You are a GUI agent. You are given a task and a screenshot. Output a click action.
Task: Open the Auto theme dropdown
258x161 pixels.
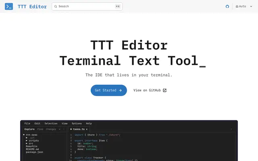click(x=244, y=6)
